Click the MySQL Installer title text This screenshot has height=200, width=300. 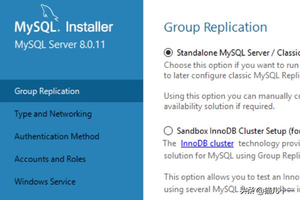click(x=64, y=27)
